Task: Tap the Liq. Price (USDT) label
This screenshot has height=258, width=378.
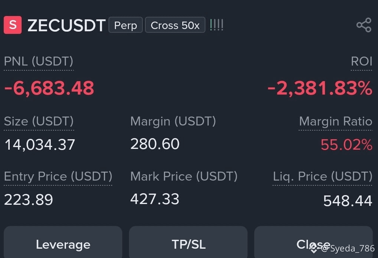Action: (322, 176)
